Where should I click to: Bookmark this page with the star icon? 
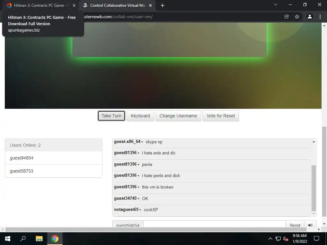pos(297,17)
